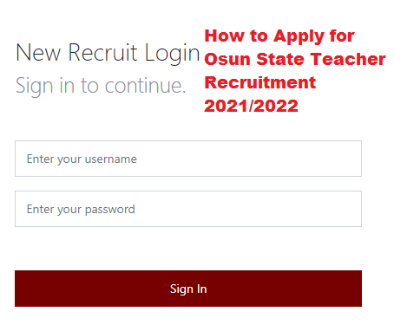The image size is (394, 331).
Task: Click the word Recruit in the heading
Action: [102, 52]
